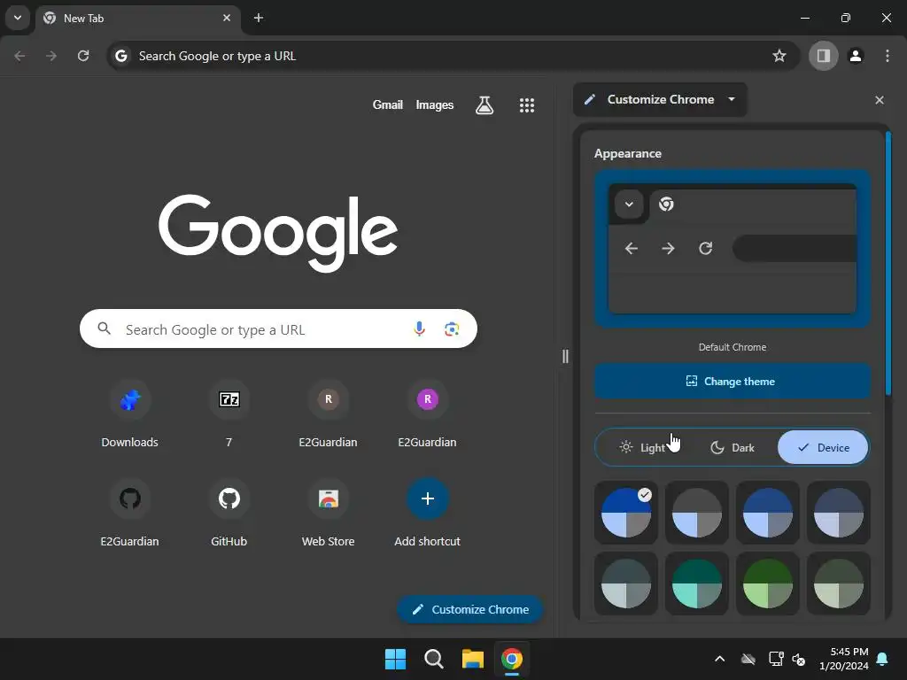
Task: Select the Device mode option
Action: click(823, 447)
